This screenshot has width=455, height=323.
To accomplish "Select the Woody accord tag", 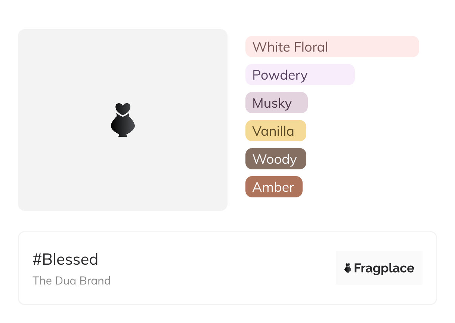I will tap(275, 159).
